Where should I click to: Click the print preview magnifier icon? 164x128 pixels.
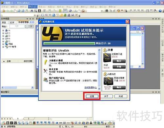pos(35,11)
